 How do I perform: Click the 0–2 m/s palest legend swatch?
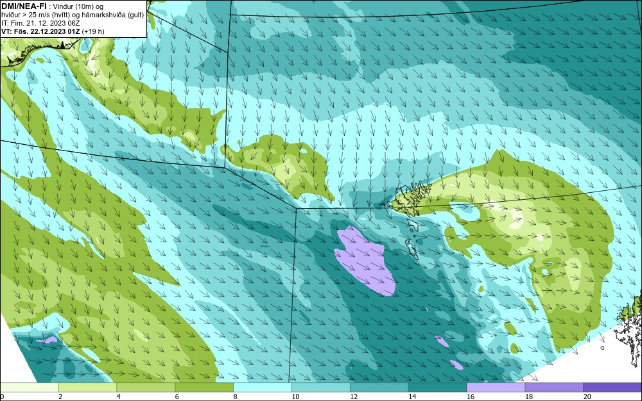[x=29, y=387]
